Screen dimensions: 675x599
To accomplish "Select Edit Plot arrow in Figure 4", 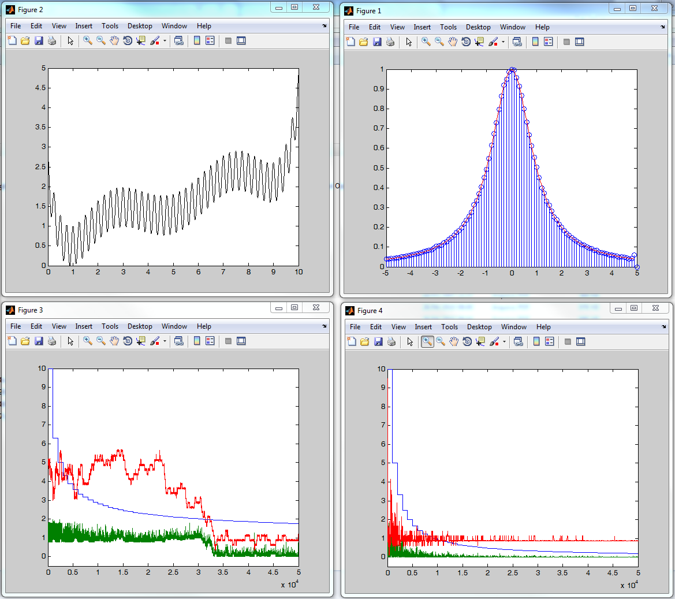I will pos(410,341).
